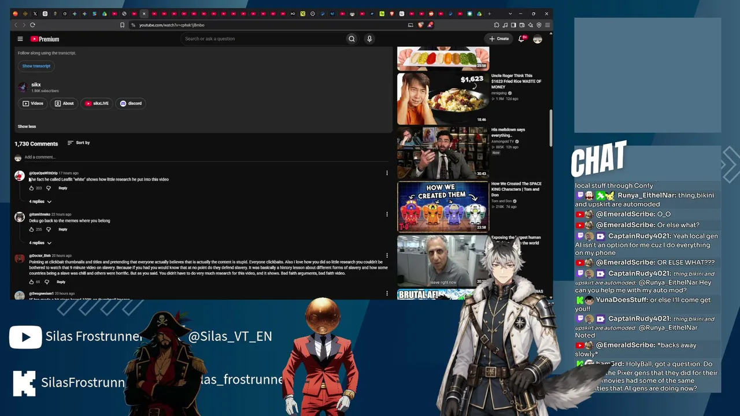Open the browser main menu
The image size is (740, 416).
point(547,25)
